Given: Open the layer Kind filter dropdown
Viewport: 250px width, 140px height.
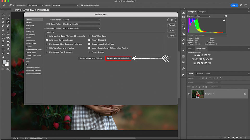Looking at the screenshot, I should coord(194,78).
